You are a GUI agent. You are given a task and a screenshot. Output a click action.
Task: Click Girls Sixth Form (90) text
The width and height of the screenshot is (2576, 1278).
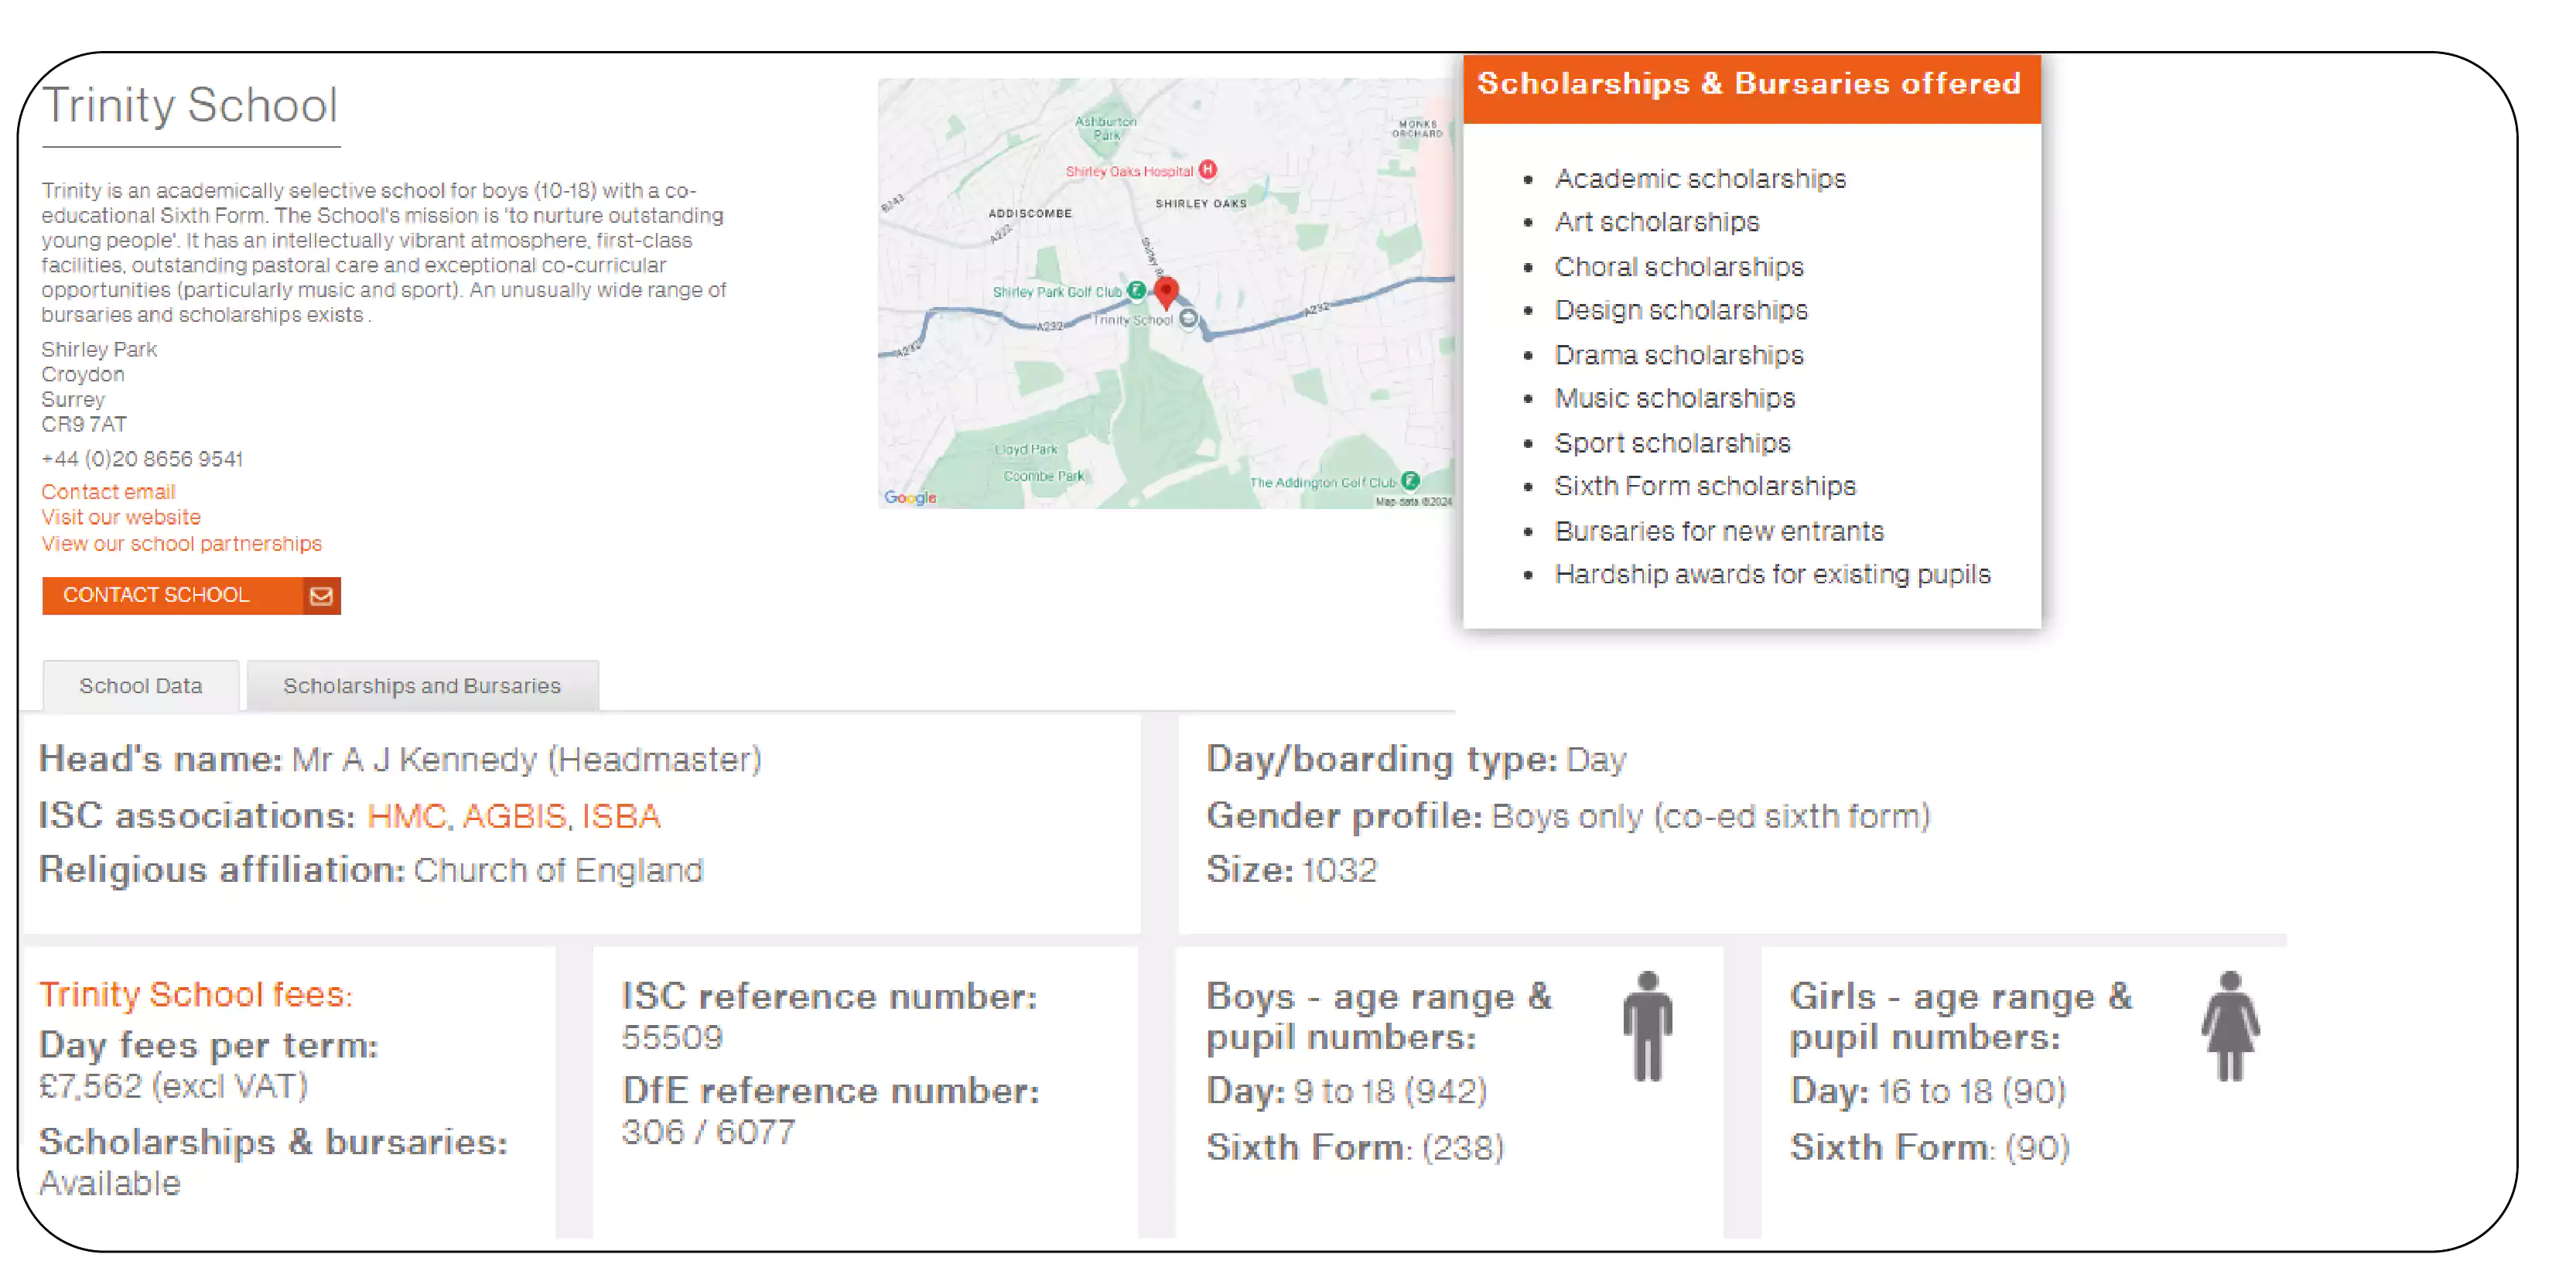click(1929, 1147)
